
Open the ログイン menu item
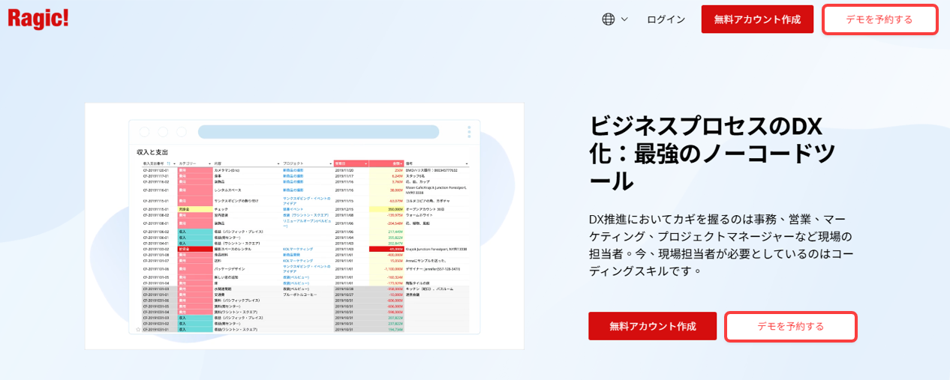666,19
